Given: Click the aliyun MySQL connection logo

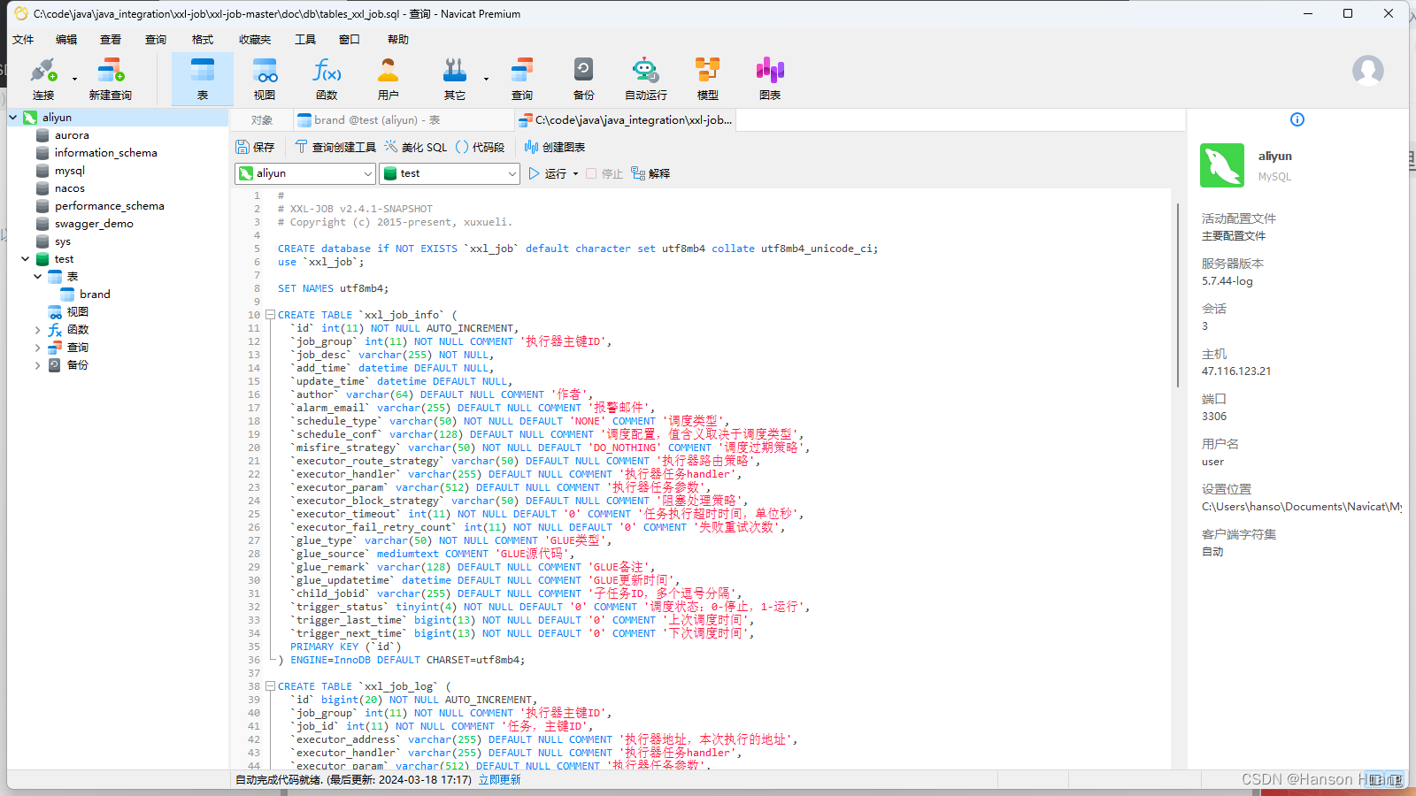Looking at the screenshot, I should pyautogui.click(x=1222, y=165).
